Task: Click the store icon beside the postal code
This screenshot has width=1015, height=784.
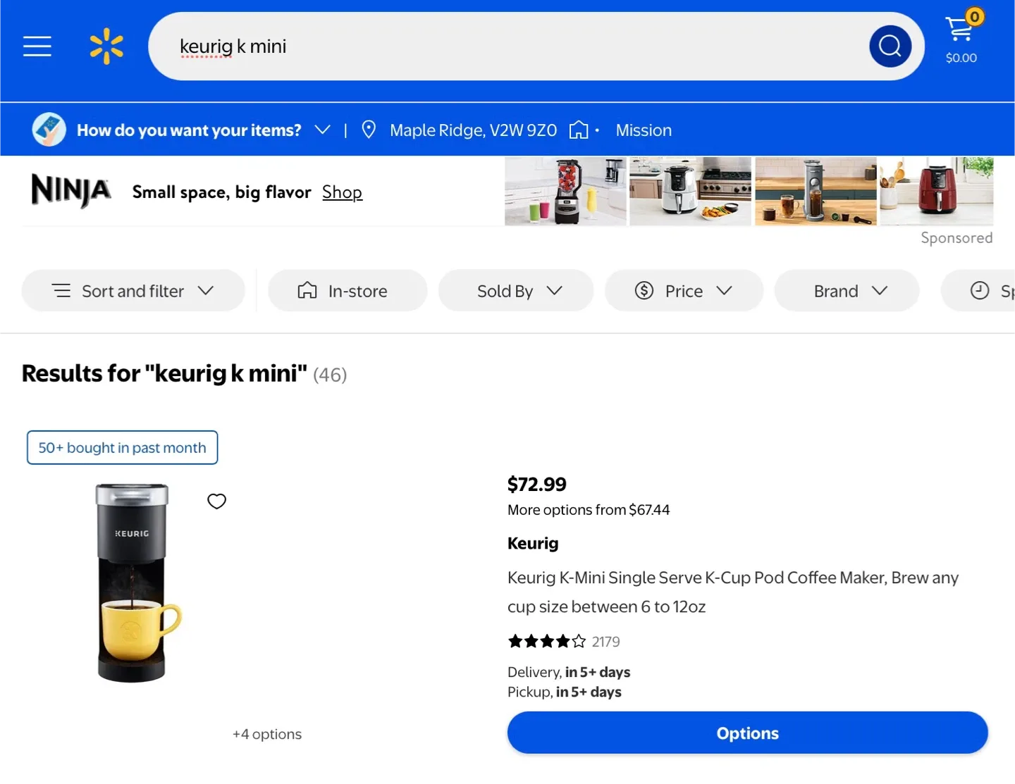Action: 579,130
